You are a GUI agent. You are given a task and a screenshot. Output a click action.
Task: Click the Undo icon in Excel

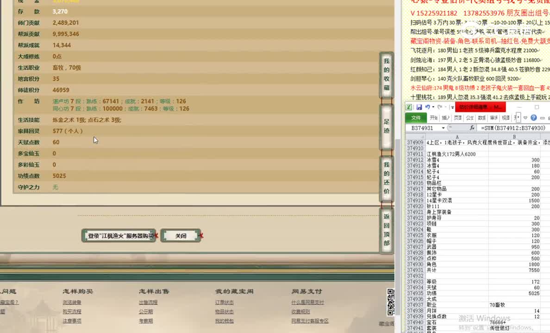(x=428, y=107)
